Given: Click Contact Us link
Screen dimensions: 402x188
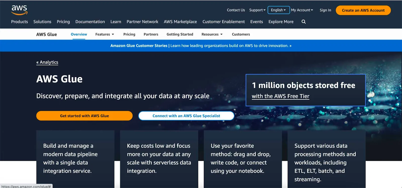Looking at the screenshot, I should point(236,10).
